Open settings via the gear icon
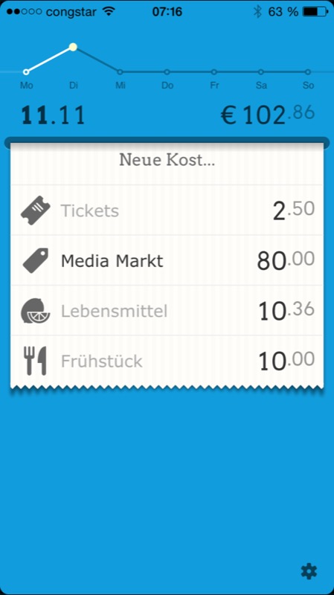 309,571
